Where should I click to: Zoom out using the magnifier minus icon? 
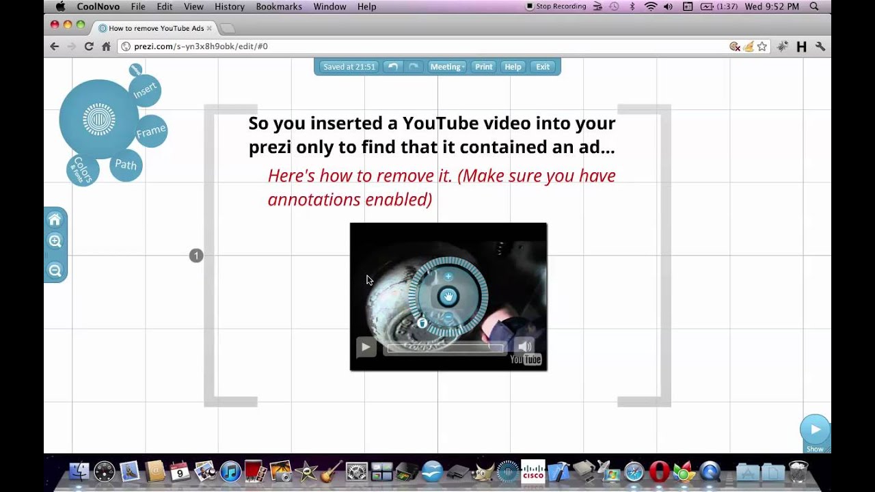[55, 271]
